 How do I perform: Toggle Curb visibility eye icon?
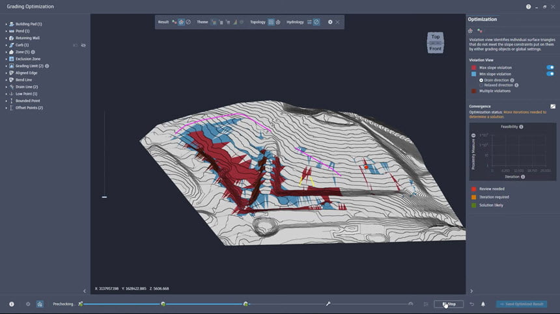point(83,46)
